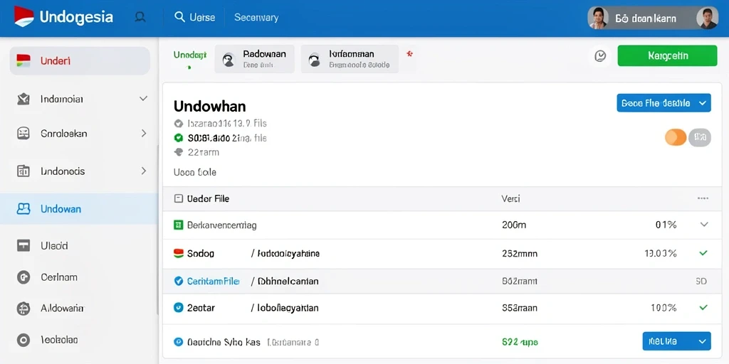Viewport: 729px width, 364px height.
Task: Tick the Ueder File header checkbox
Action: point(178,199)
